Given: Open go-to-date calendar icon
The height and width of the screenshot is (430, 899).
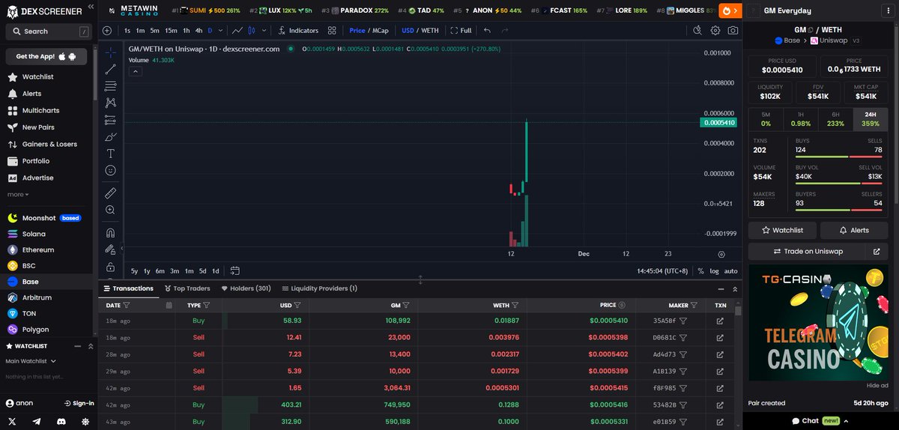Looking at the screenshot, I should click(x=235, y=270).
